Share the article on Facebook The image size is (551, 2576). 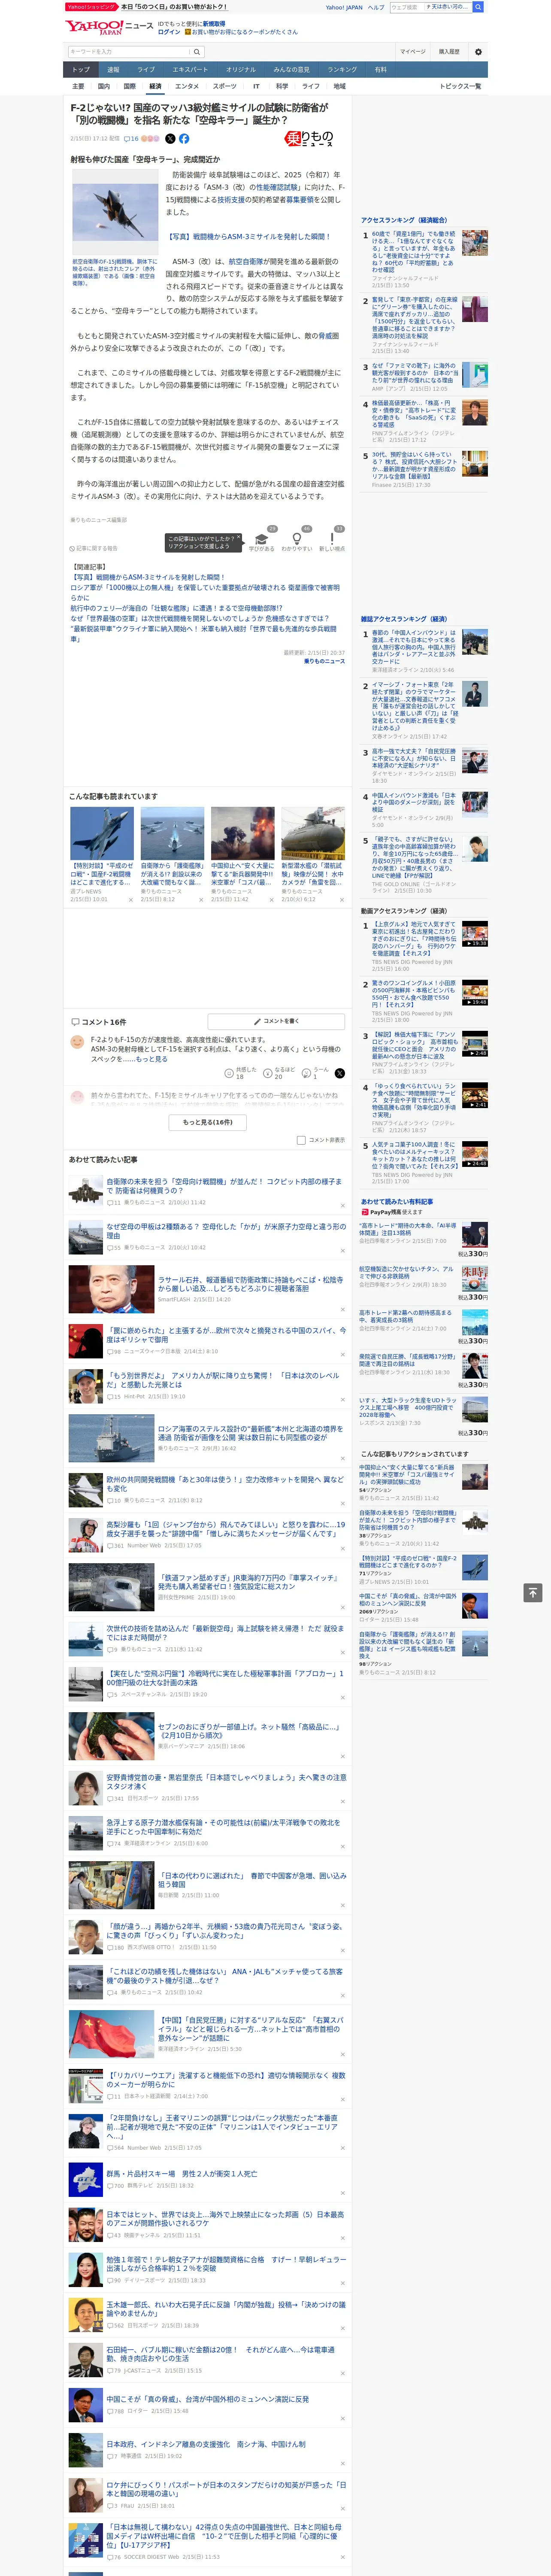pyautogui.click(x=184, y=139)
